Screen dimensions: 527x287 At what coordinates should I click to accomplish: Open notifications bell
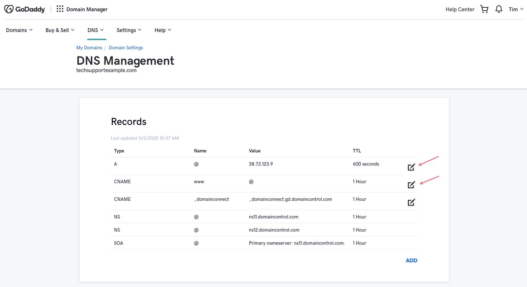(499, 9)
